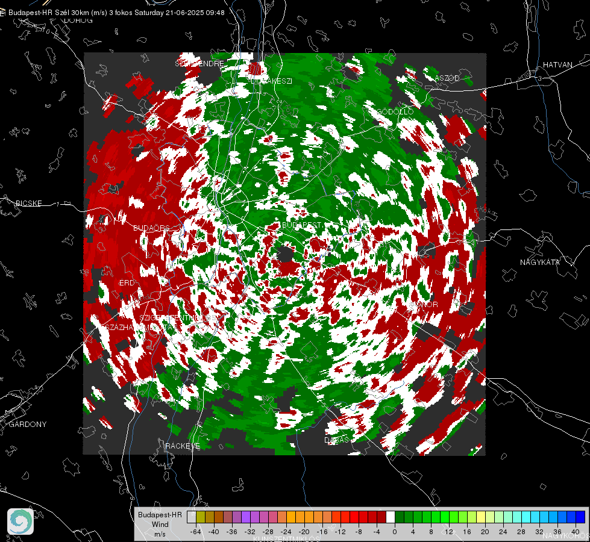Image resolution: width=590 pixels, height=542 pixels.
Task: Click the radar title with date 21-06-2025 09:48
Action: click(x=116, y=13)
